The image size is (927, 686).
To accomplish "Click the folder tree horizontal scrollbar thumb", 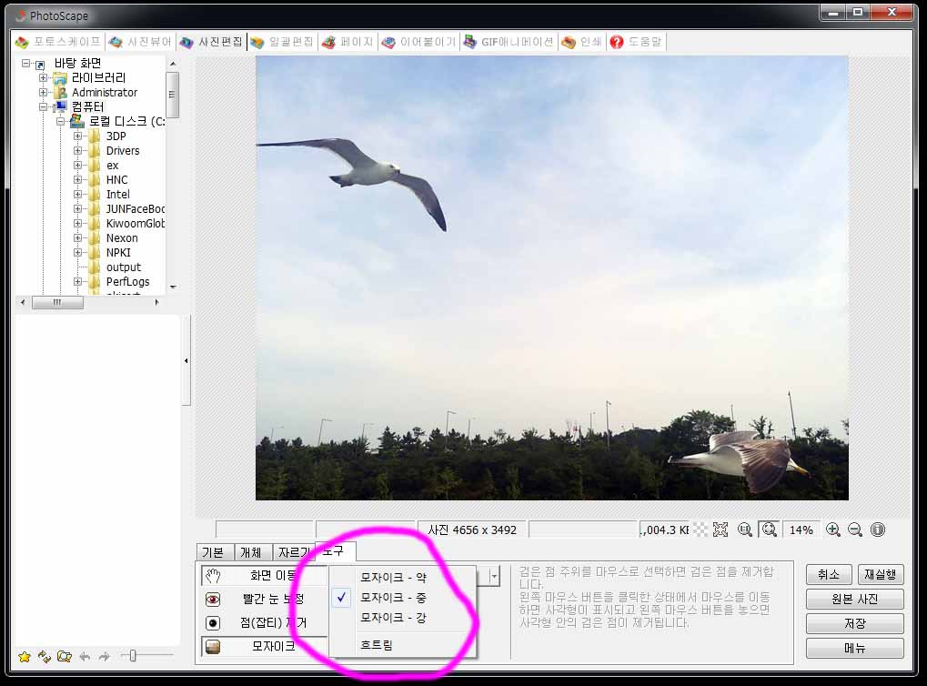I will point(57,302).
